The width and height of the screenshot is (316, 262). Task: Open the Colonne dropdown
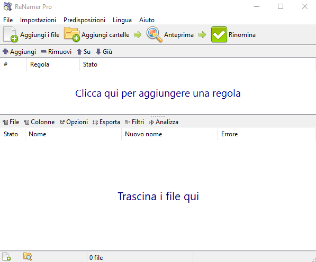[39, 122]
